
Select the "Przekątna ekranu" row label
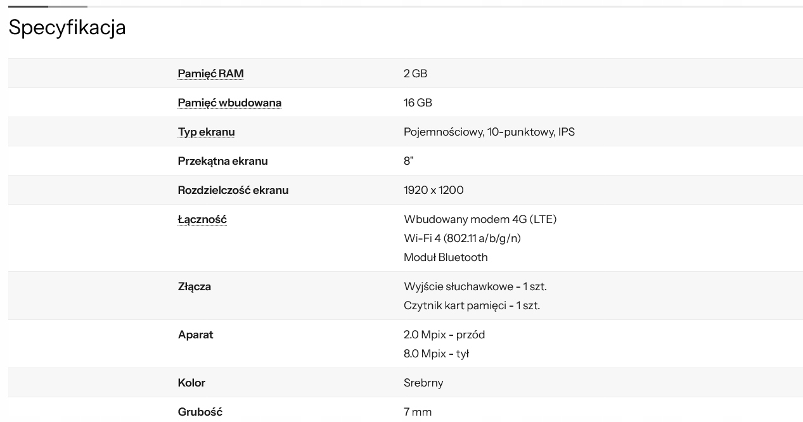point(222,161)
